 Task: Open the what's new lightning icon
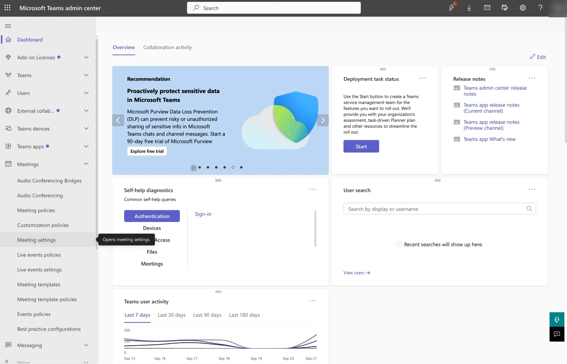(x=452, y=8)
